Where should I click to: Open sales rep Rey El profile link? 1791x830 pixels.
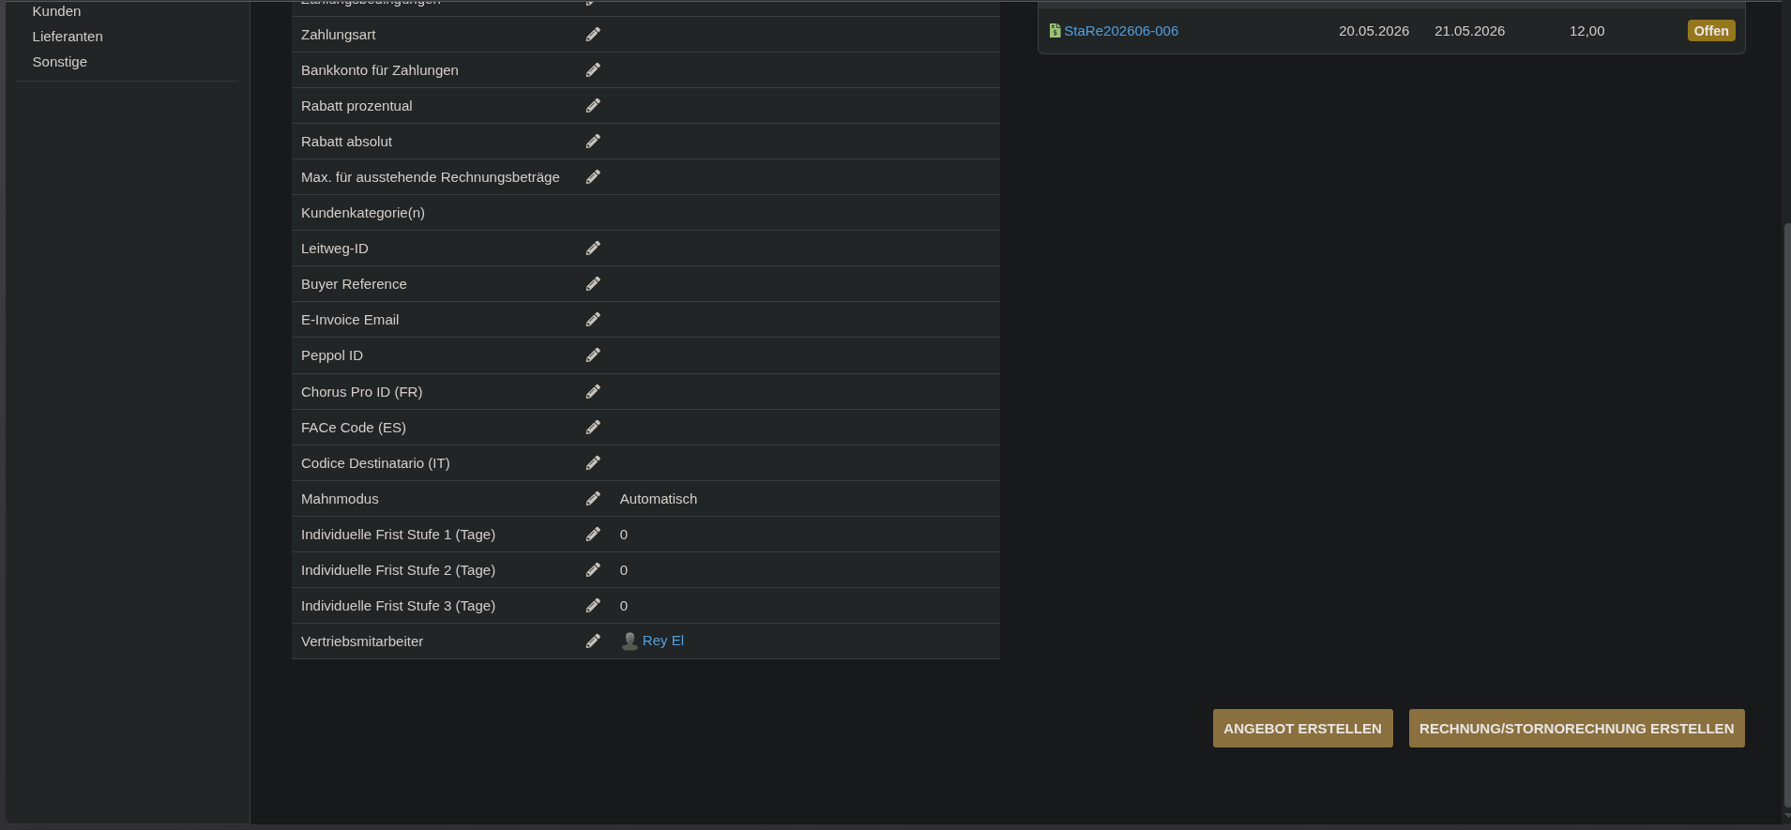pyautogui.click(x=663, y=641)
